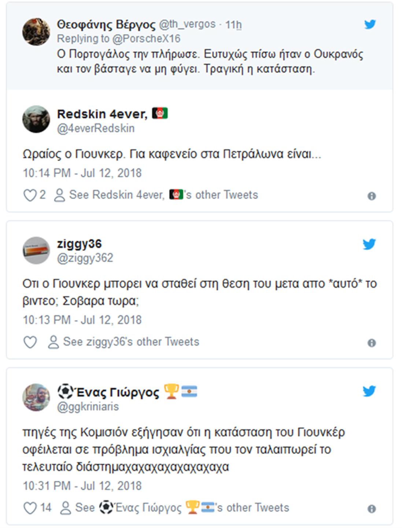Screen dimensions: 403x528
Task: Click Twitter bird icon on ziggy36 tweet
Action: tap(369, 244)
